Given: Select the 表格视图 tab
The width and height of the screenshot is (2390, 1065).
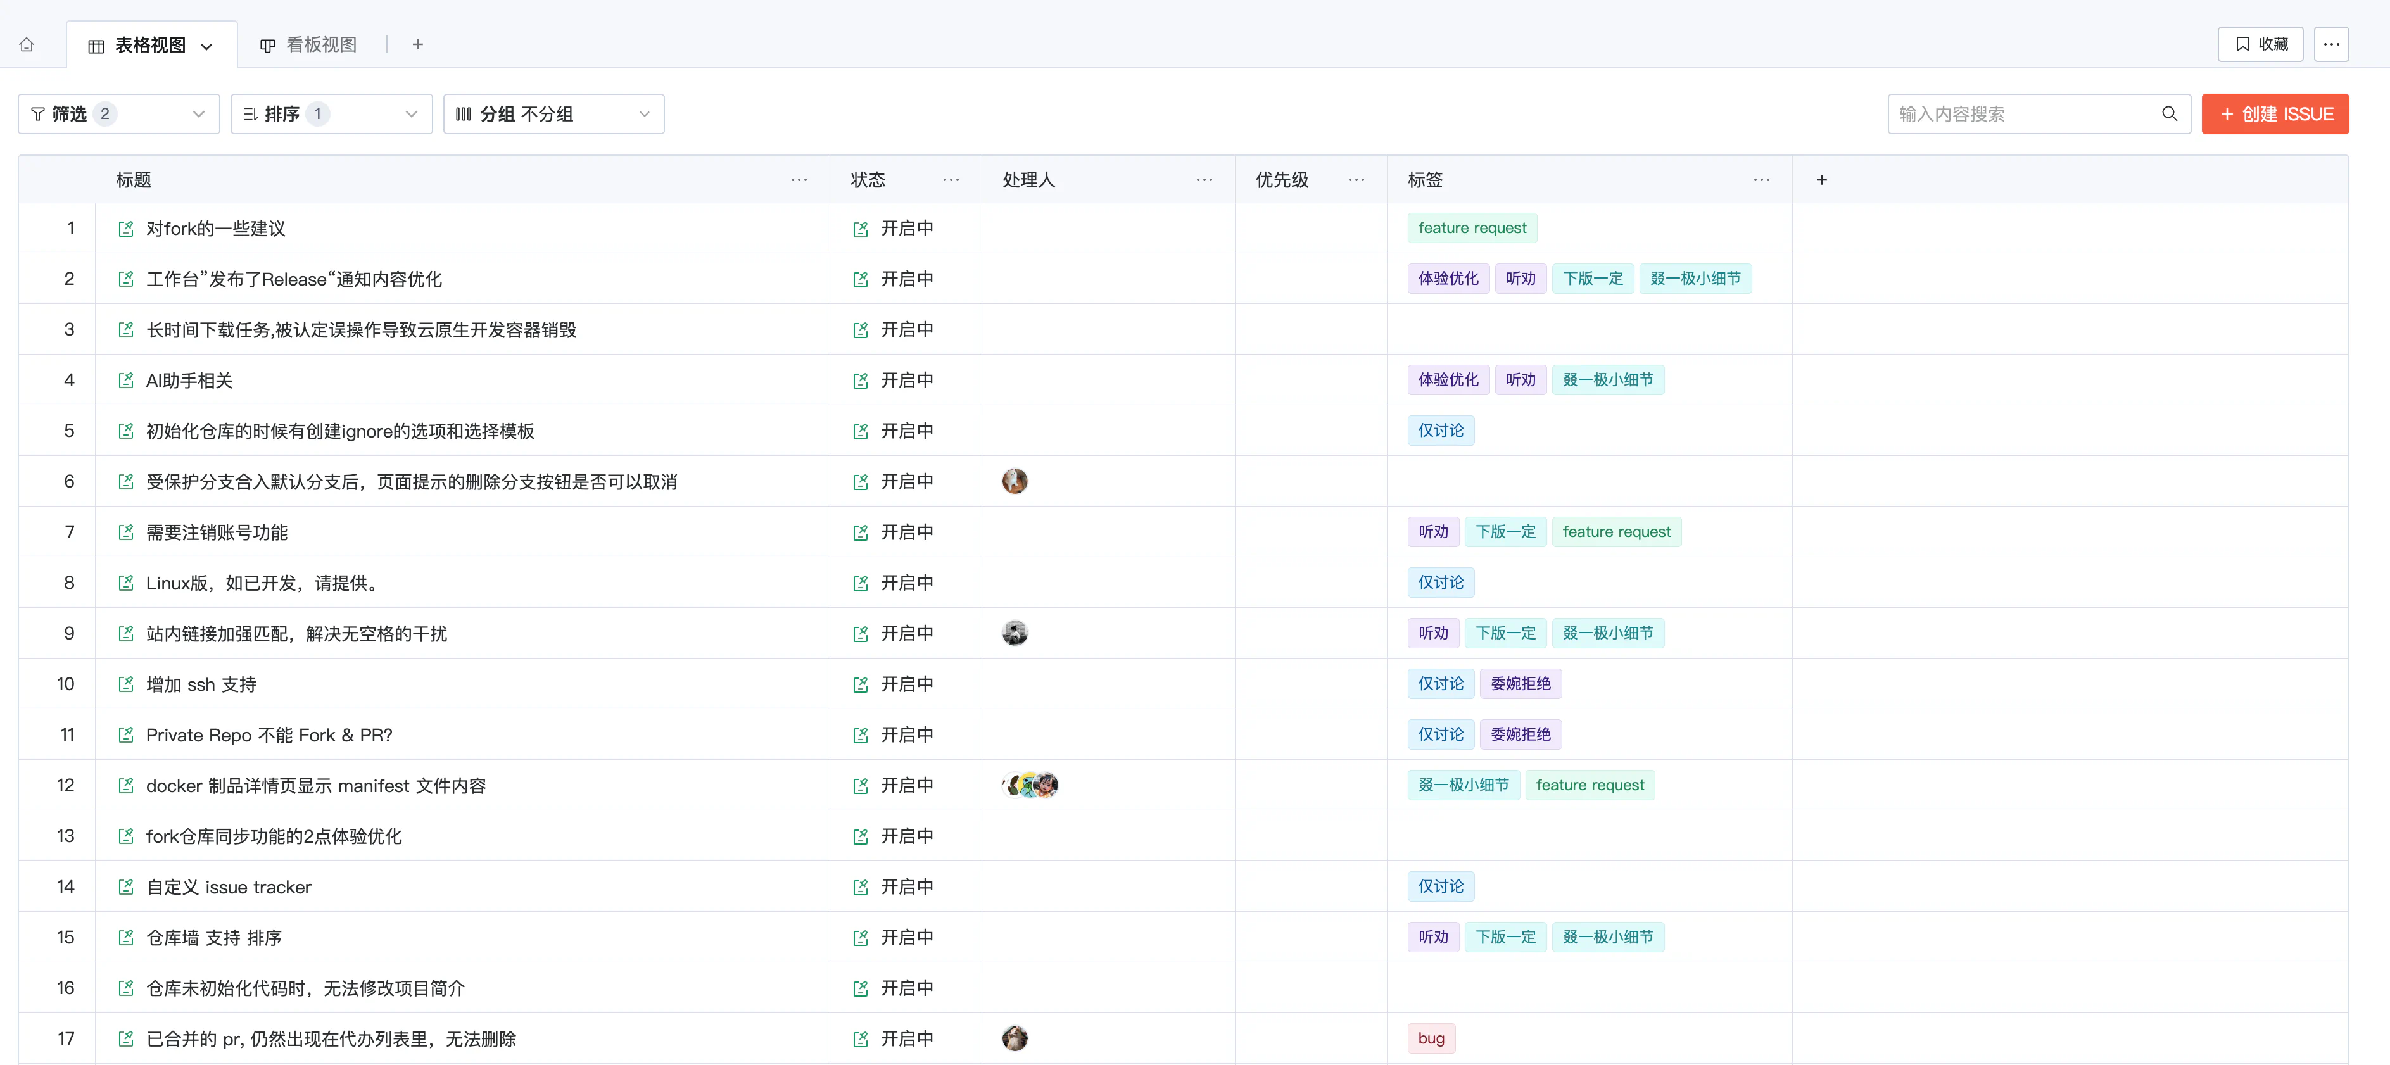Looking at the screenshot, I should 150,46.
